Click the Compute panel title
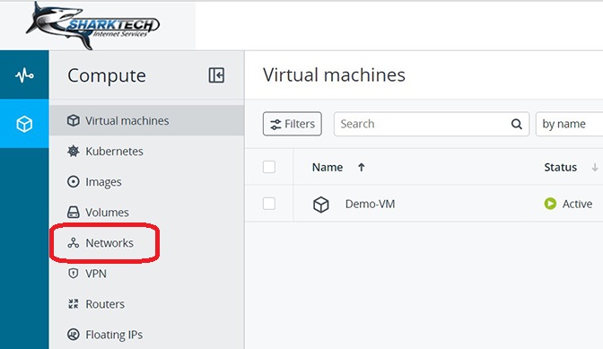The height and width of the screenshot is (349, 603). [107, 75]
